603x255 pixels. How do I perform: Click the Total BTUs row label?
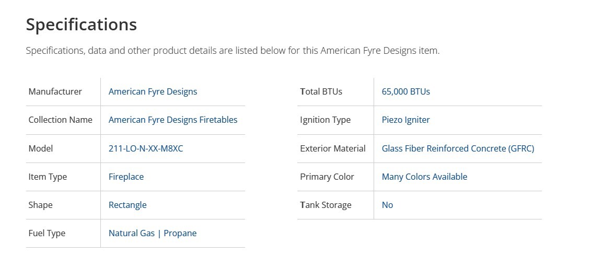click(x=321, y=91)
